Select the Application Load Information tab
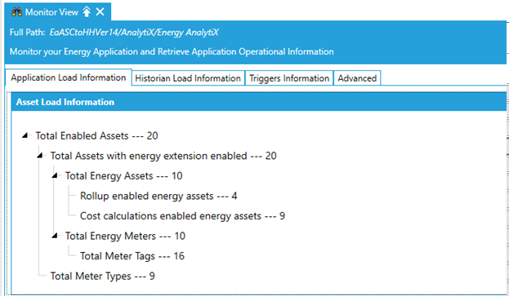 [x=69, y=77]
